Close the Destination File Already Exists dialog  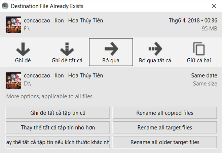[x=214, y=6]
